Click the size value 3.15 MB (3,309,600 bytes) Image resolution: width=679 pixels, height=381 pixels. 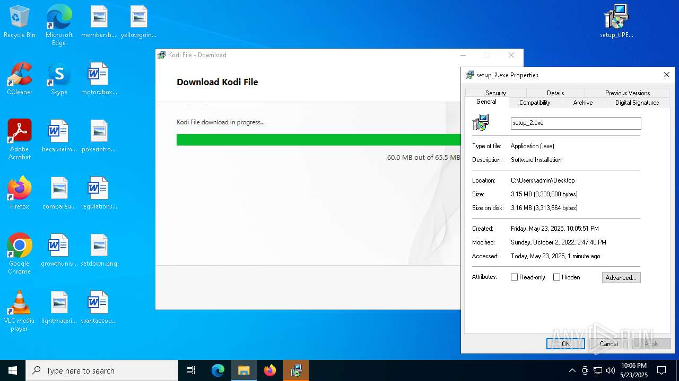(x=544, y=194)
